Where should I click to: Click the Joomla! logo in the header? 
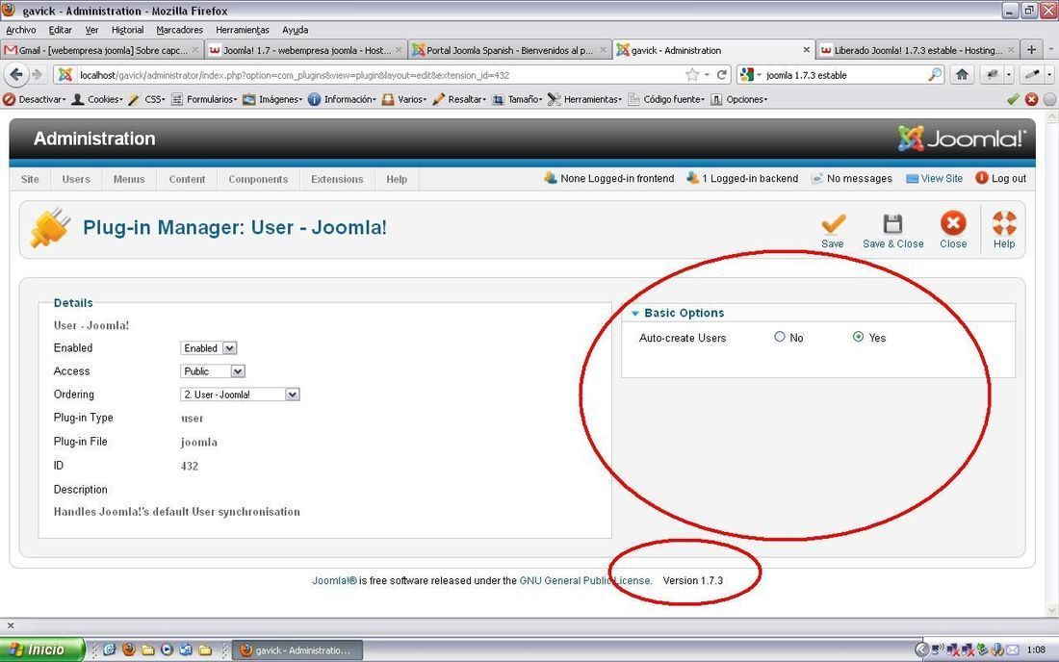962,139
